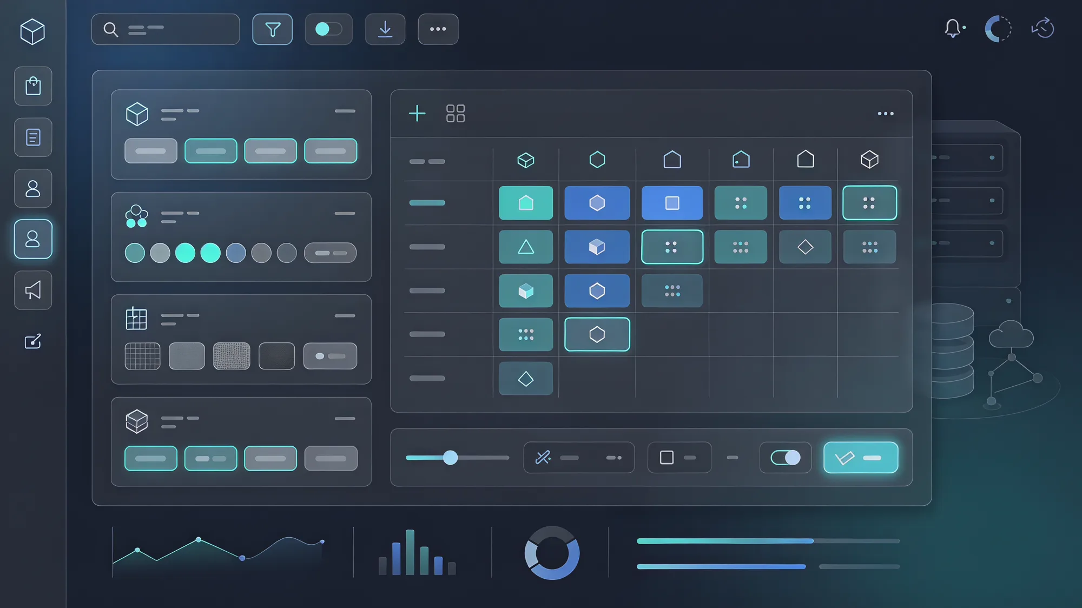Select the highlighted teal row label in grid

coord(427,203)
